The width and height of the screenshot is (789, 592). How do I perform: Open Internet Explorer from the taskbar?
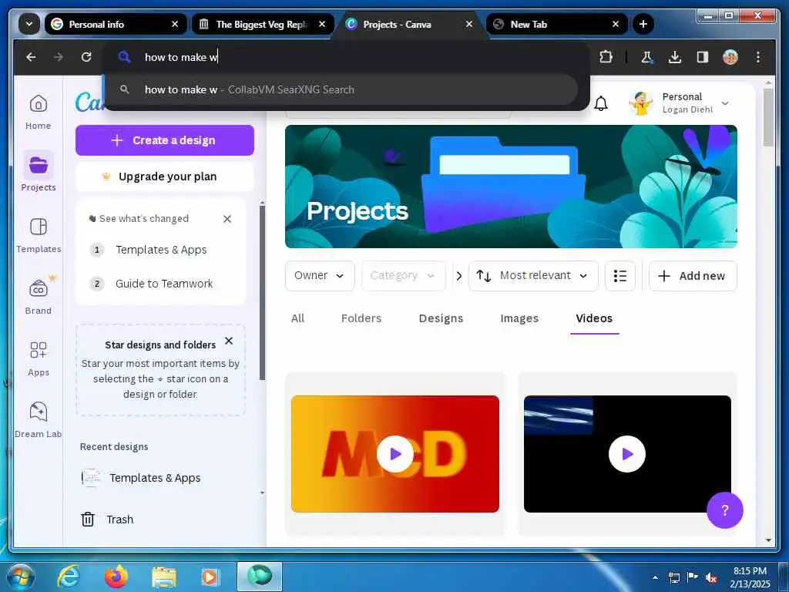coord(69,577)
